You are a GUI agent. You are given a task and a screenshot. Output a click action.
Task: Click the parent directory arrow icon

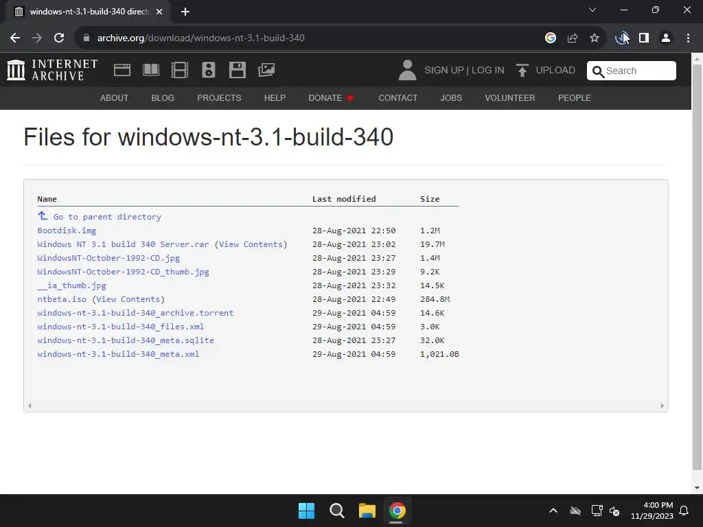coord(43,216)
